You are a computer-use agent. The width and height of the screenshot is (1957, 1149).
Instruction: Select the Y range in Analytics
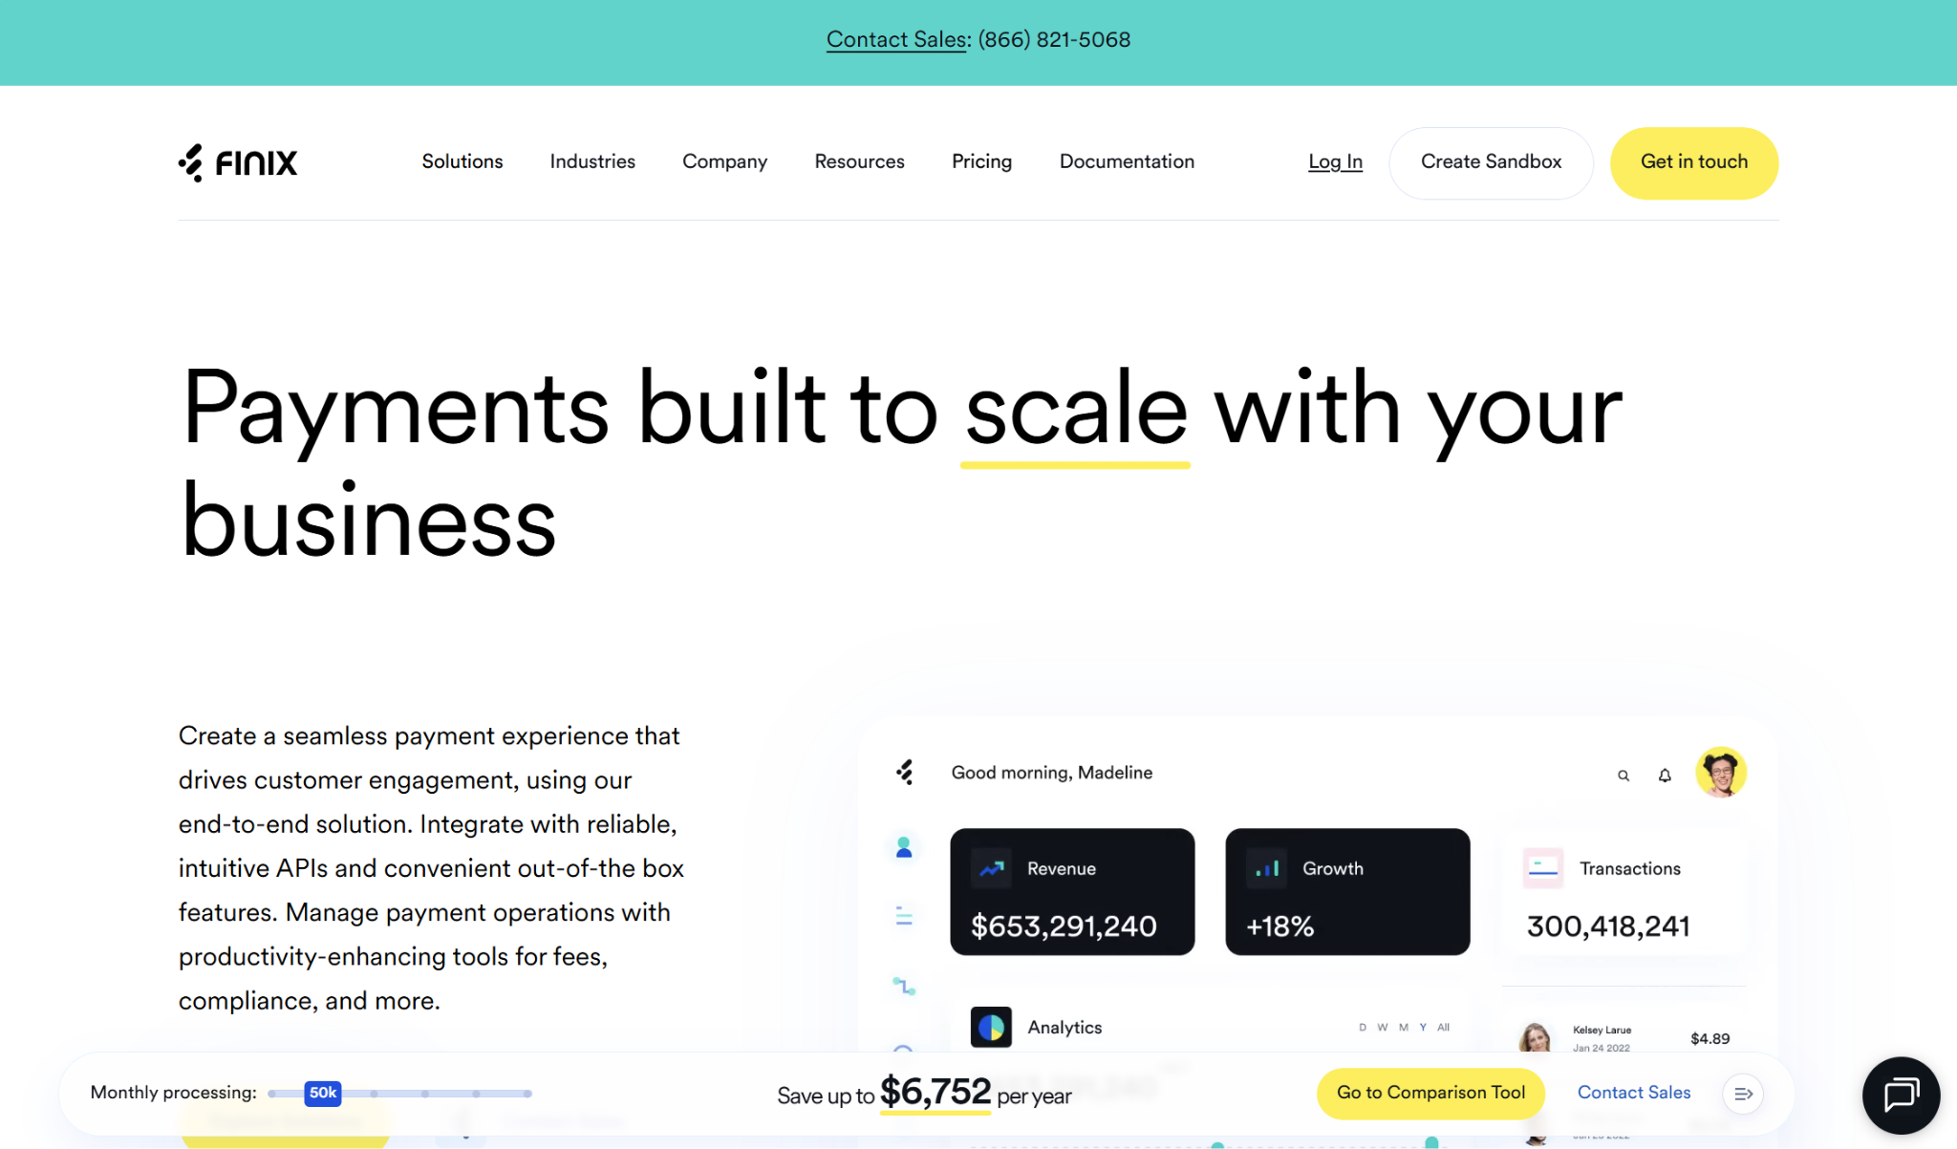pyautogui.click(x=1423, y=1028)
